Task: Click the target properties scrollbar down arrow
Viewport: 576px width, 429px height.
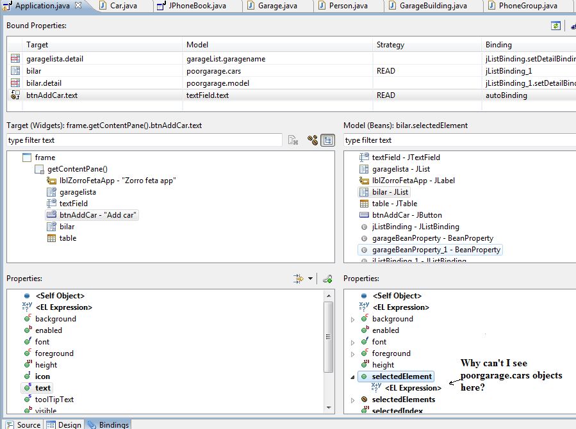Action: click(329, 407)
